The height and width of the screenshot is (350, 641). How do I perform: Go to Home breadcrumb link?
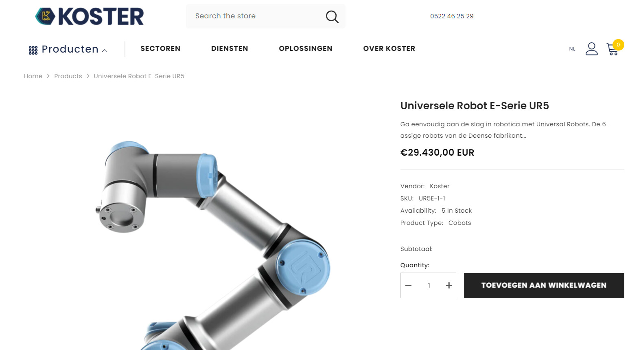tap(33, 76)
